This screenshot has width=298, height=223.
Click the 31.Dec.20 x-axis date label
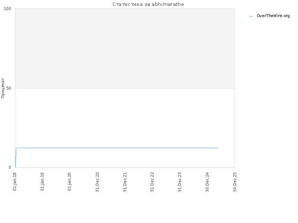[97, 182]
